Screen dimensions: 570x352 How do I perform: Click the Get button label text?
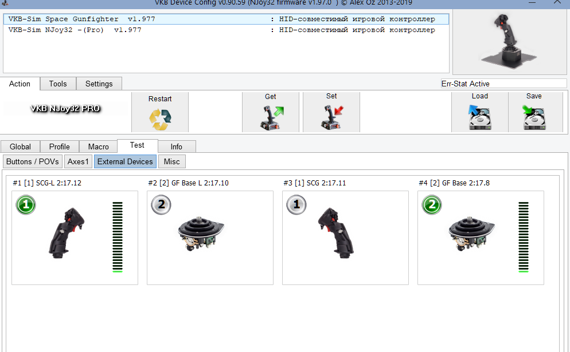pos(271,97)
